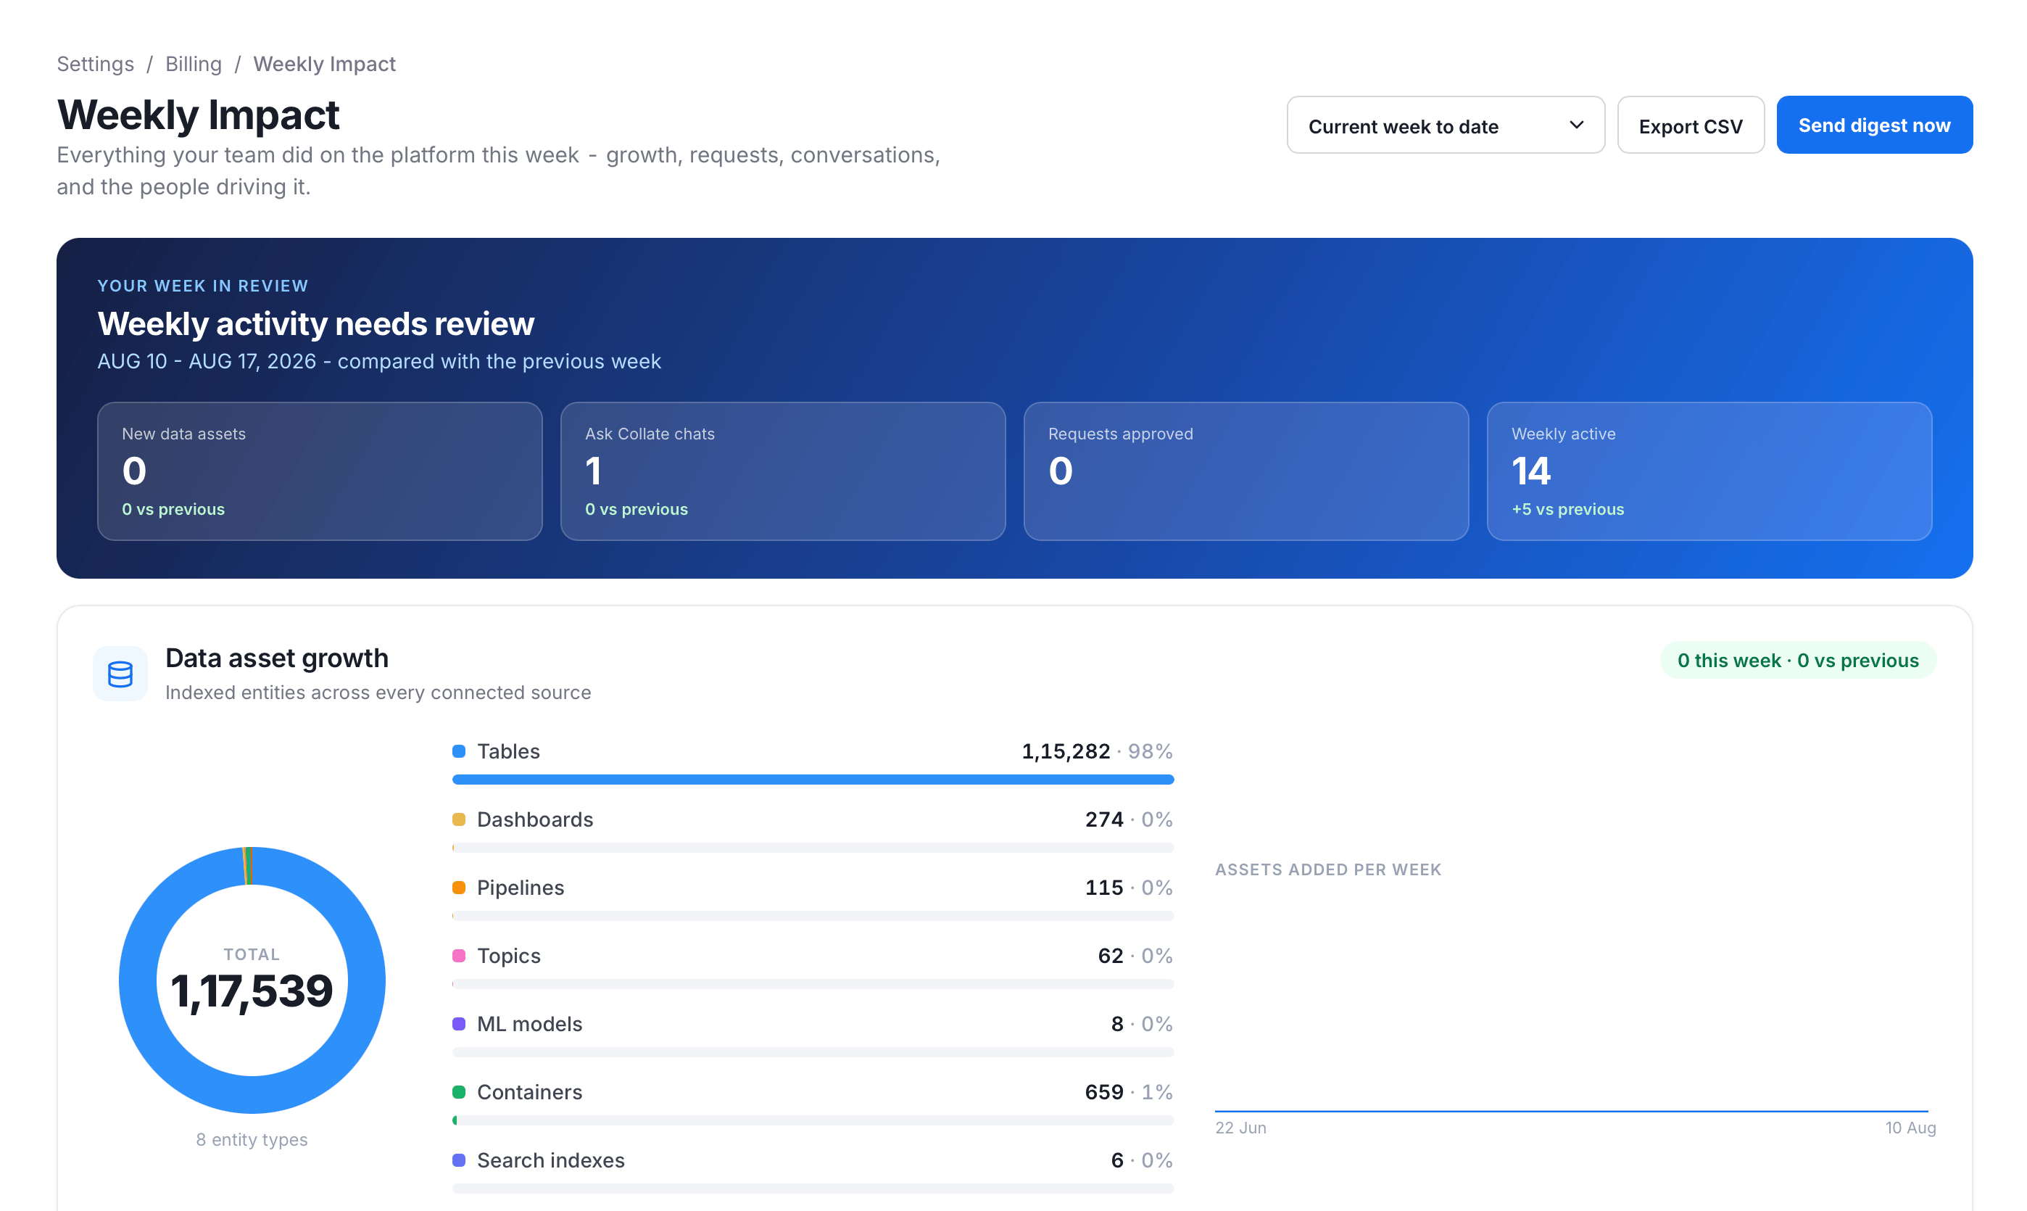The width and height of the screenshot is (2027, 1211).
Task: Click the '8 entity types' caption
Action: click(252, 1140)
